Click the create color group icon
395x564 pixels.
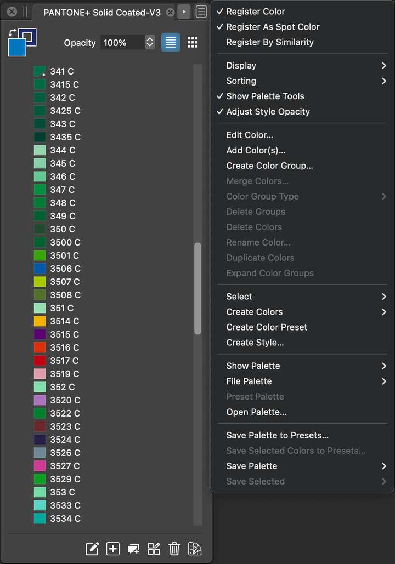tap(154, 549)
